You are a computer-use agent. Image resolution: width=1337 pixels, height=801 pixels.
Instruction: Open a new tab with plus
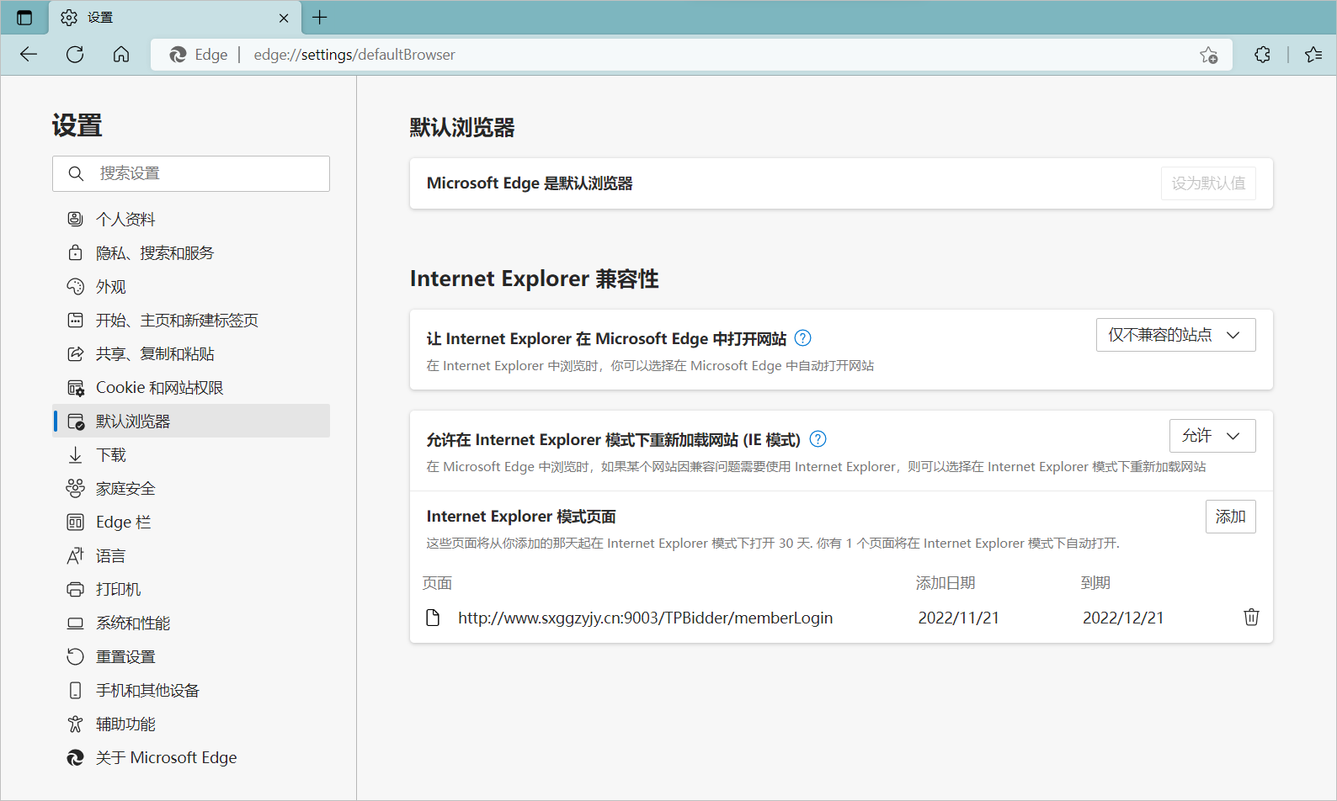pos(320,18)
